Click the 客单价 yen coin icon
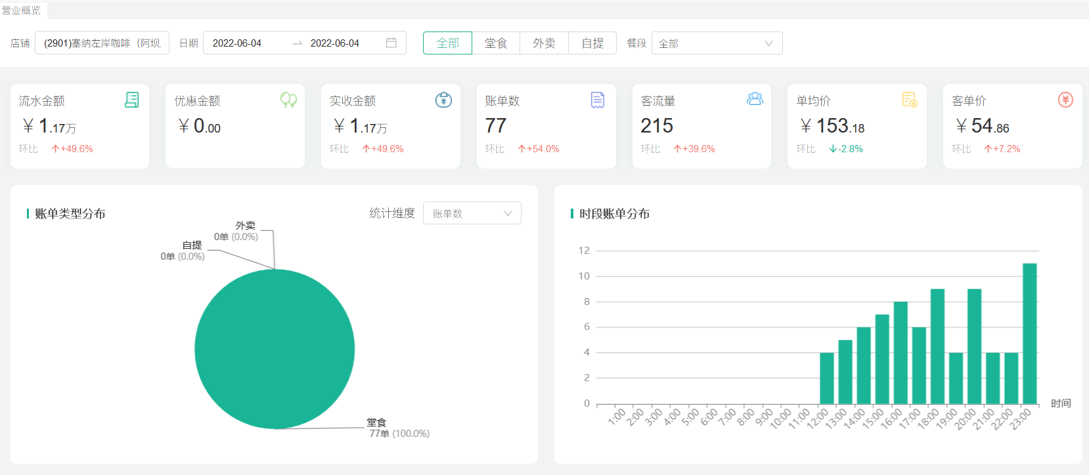The height and width of the screenshot is (475, 1089). [1065, 100]
